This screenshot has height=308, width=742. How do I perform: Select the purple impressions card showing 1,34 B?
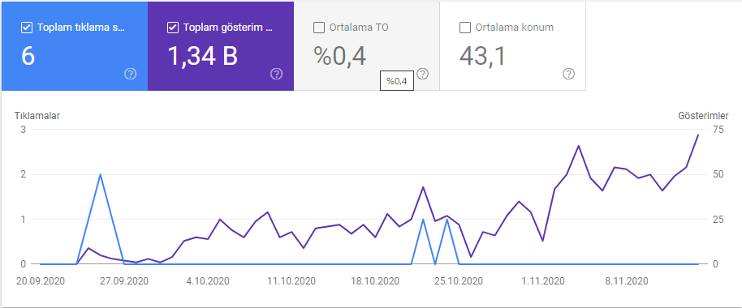(221, 46)
